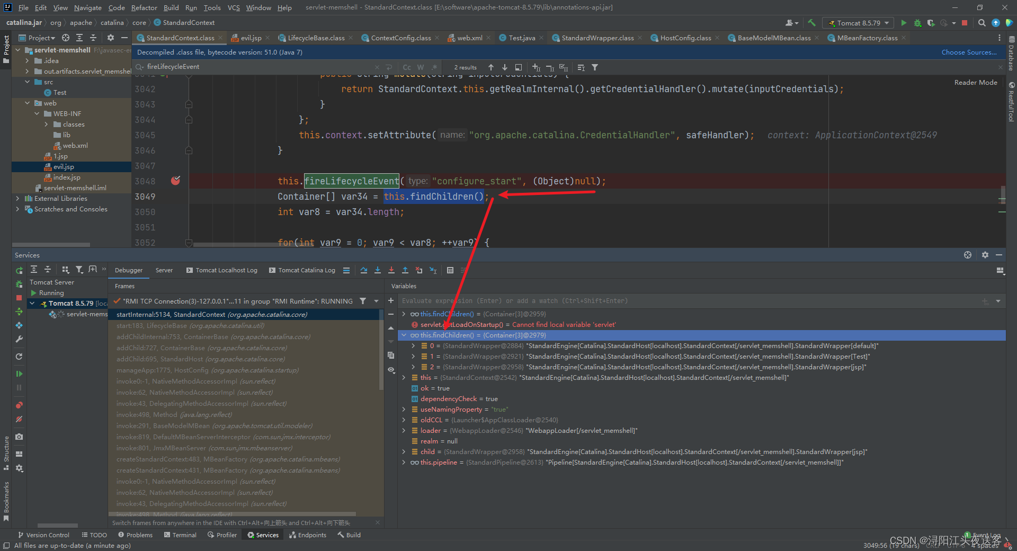
Task: Open Services panel settings gear
Action: [985, 255]
